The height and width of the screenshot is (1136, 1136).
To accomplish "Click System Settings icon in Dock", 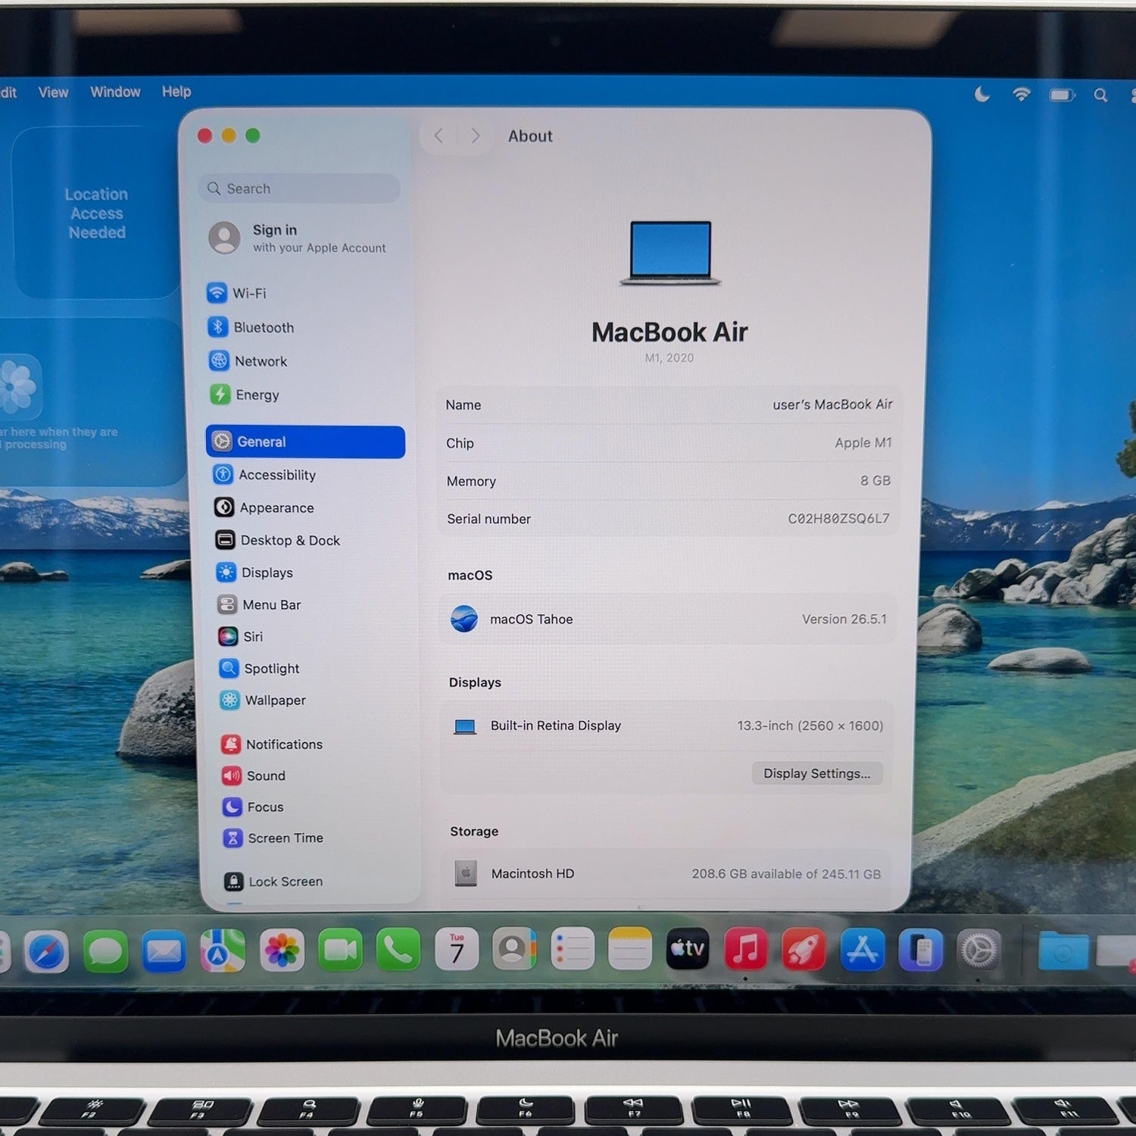I will (x=979, y=950).
